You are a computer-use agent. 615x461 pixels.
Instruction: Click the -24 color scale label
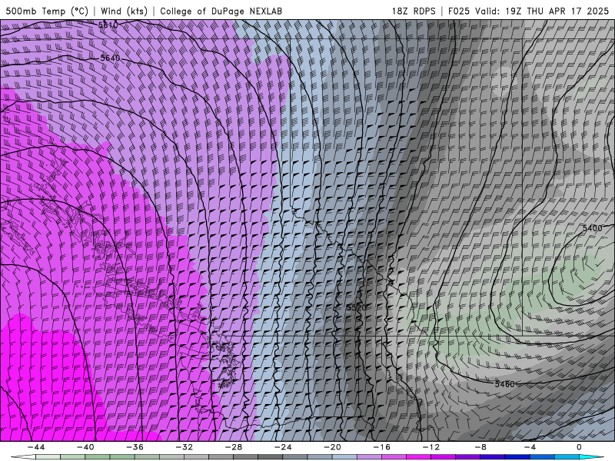point(283,447)
